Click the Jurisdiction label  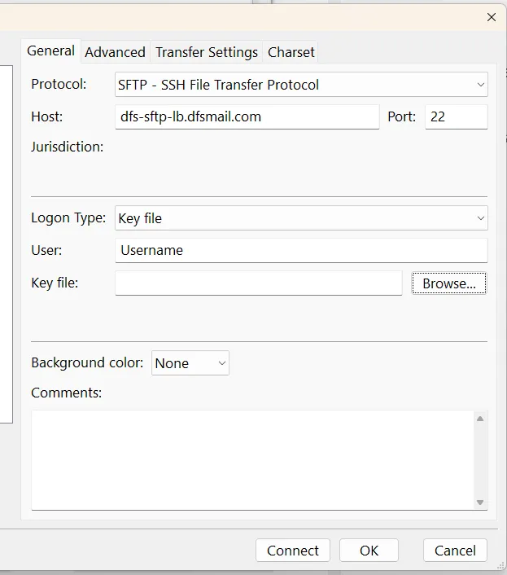tap(67, 147)
